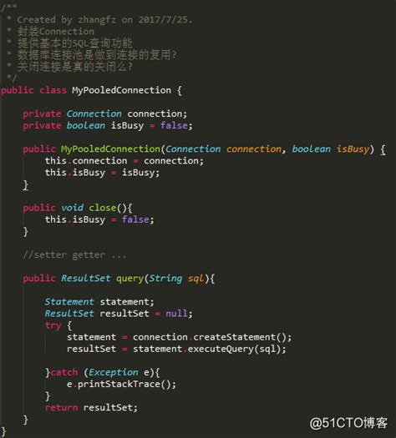Click the catch keyword
This screenshot has height=438, width=396.
(64, 372)
